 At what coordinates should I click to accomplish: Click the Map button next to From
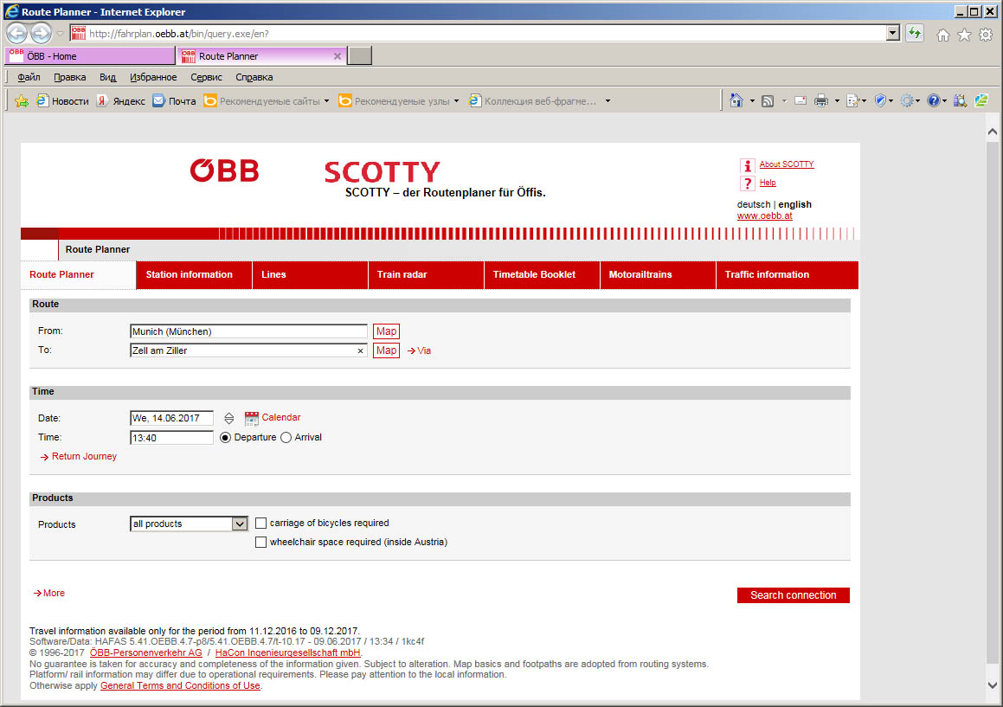[386, 331]
